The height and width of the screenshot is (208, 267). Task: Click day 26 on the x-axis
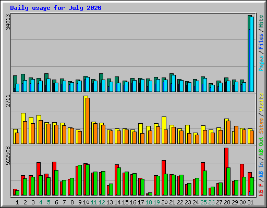pyautogui.click(x=211, y=202)
